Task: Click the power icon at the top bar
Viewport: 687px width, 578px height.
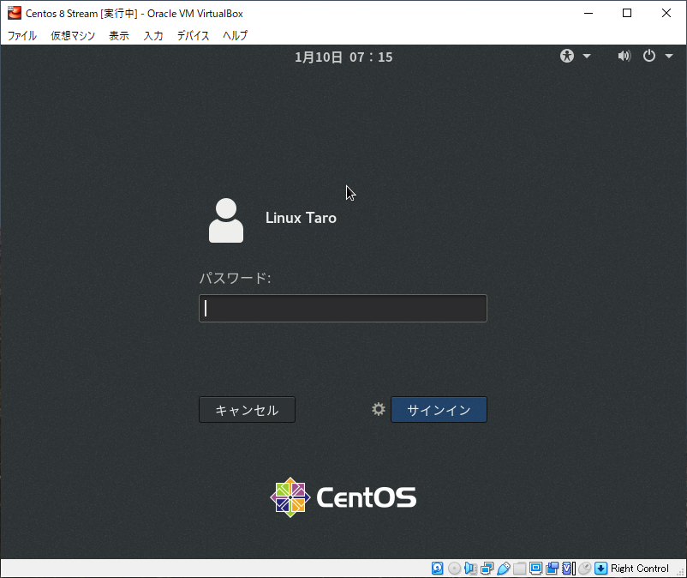Action: pos(651,56)
